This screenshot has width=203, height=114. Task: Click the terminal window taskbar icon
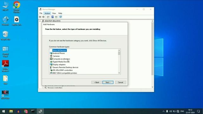tap(33, 111)
